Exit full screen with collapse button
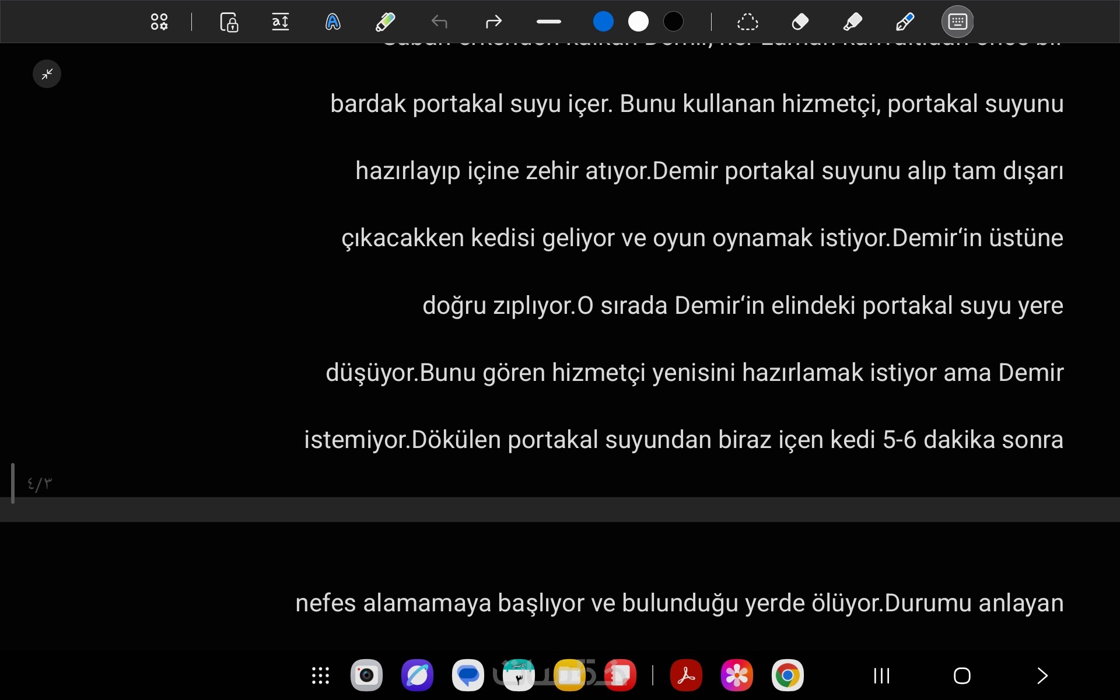The width and height of the screenshot is (1120, 700). pyautogui.click(x=47, y=74)
